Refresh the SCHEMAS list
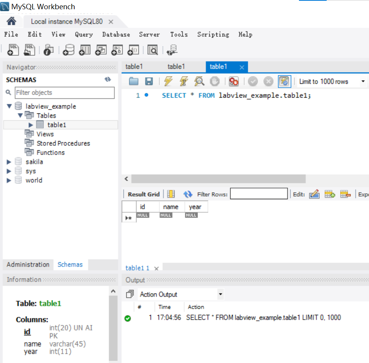369x363 pixels. (108, 80)
